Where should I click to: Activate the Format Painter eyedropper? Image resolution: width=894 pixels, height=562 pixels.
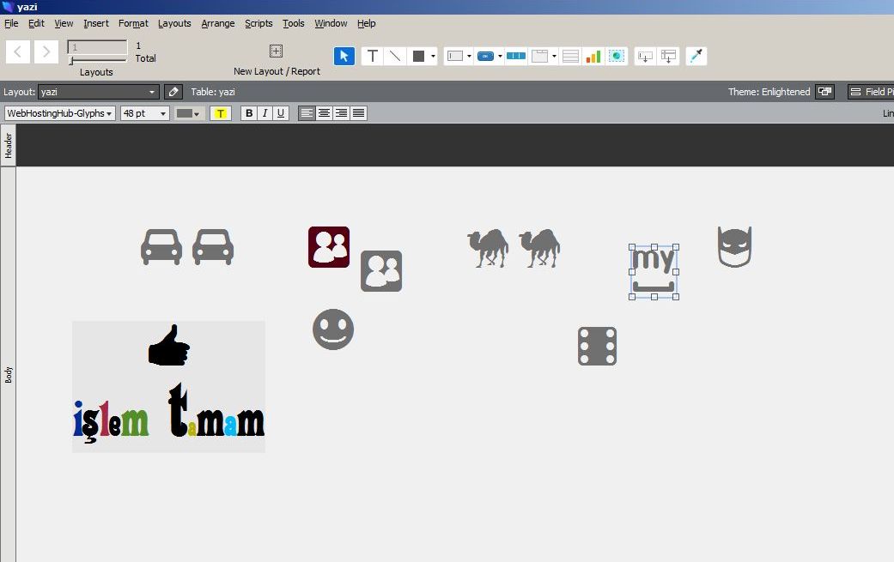pyautogui.click(x=696, y=57)
